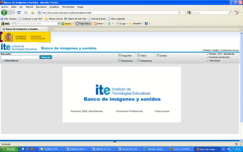243x152 pixels.
Task: Toggle the Vídeos checkbox
Action: [139, 56]
